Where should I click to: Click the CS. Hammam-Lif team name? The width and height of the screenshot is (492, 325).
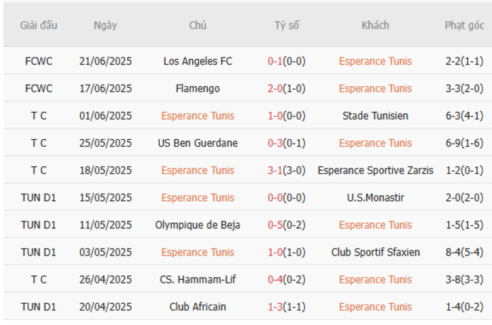[x=198, y=280]
